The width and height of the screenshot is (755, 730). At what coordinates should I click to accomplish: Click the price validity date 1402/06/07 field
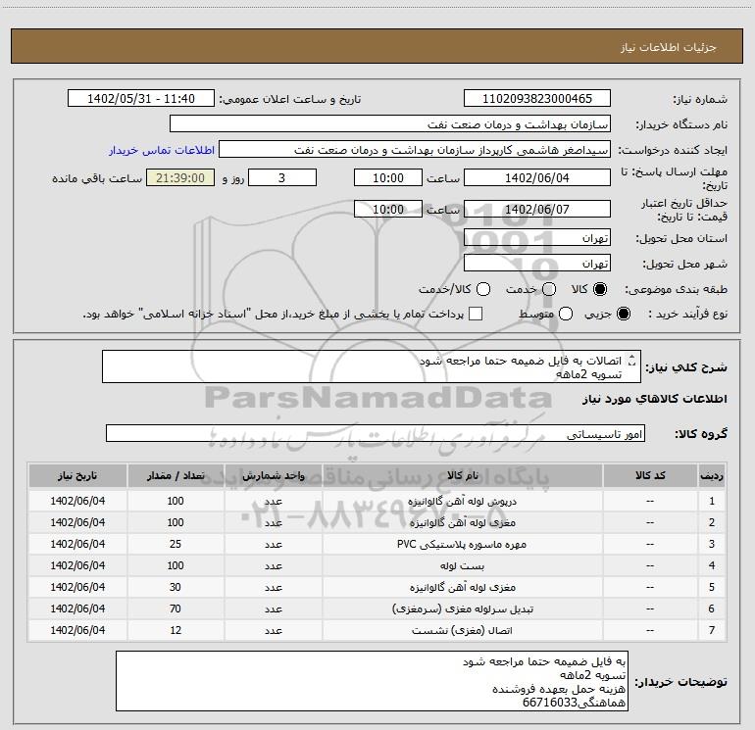pos(537,209)
